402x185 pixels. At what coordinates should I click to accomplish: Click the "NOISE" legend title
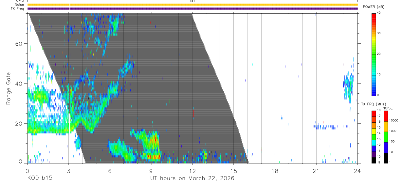387,108
